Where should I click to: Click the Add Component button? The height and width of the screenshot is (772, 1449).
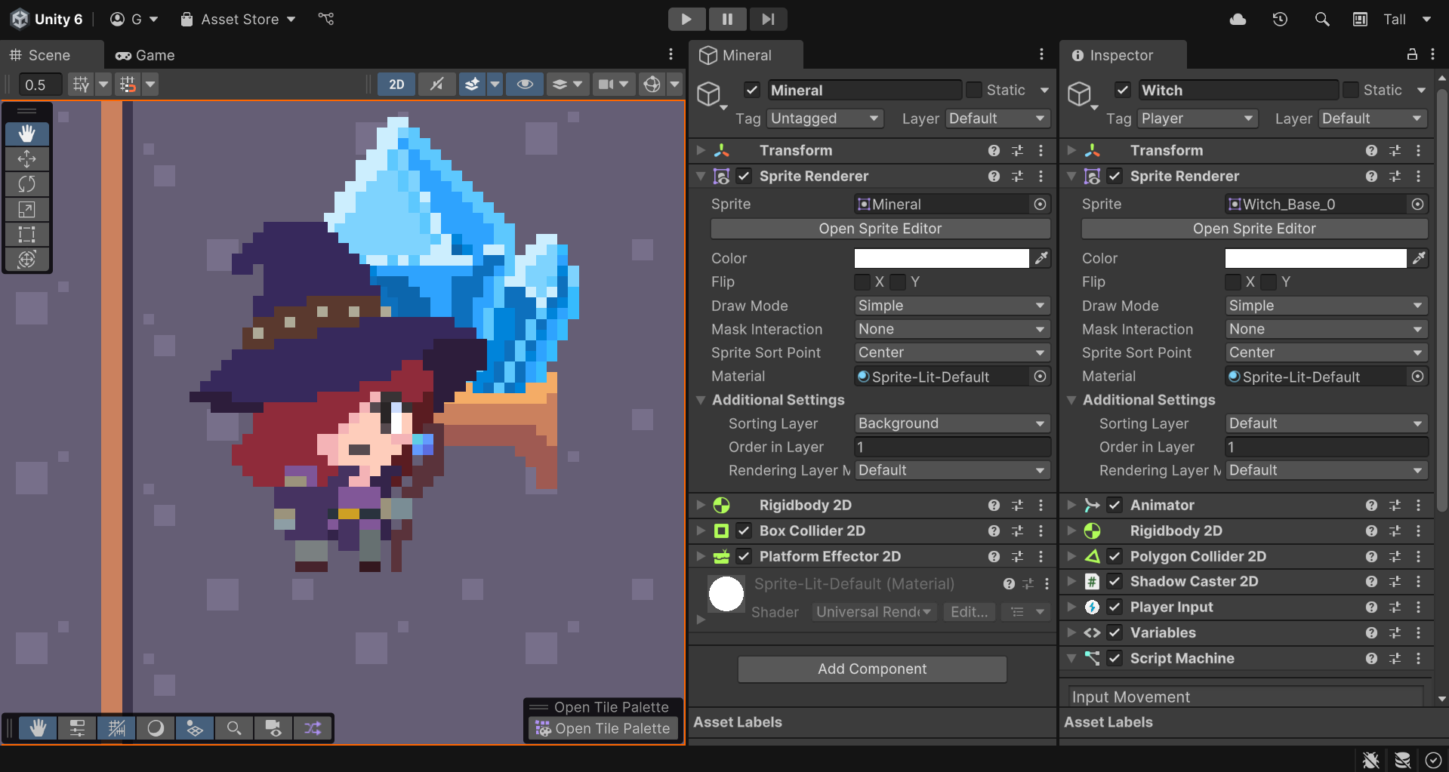[x=871, y=669]
